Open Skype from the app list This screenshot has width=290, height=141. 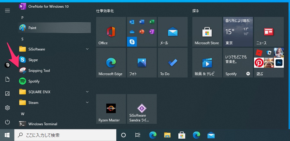click(54, 60)
